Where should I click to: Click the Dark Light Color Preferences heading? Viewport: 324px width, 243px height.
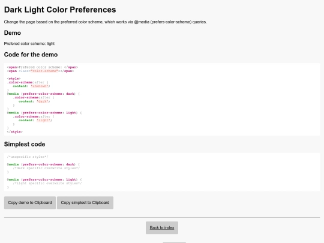pos(60,10)
